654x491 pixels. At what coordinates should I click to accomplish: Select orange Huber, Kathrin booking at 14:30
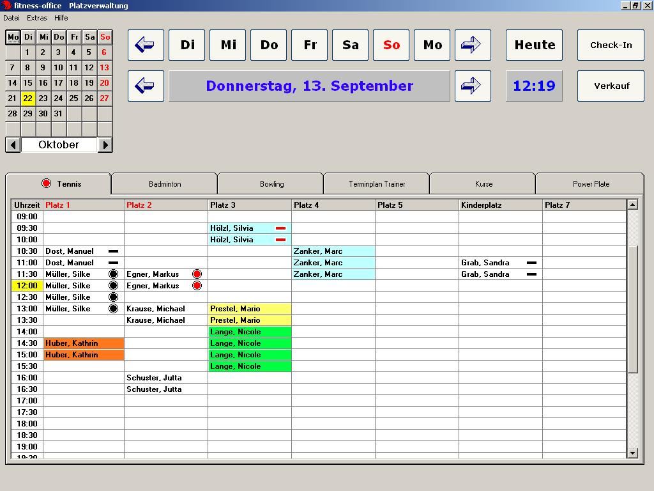[84, 343]
